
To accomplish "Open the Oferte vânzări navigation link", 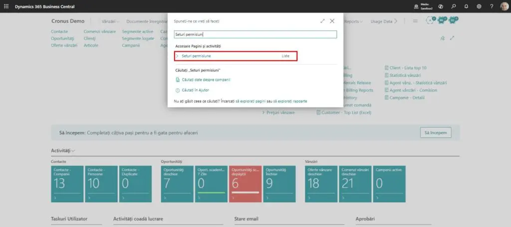I will click(64, 45).
